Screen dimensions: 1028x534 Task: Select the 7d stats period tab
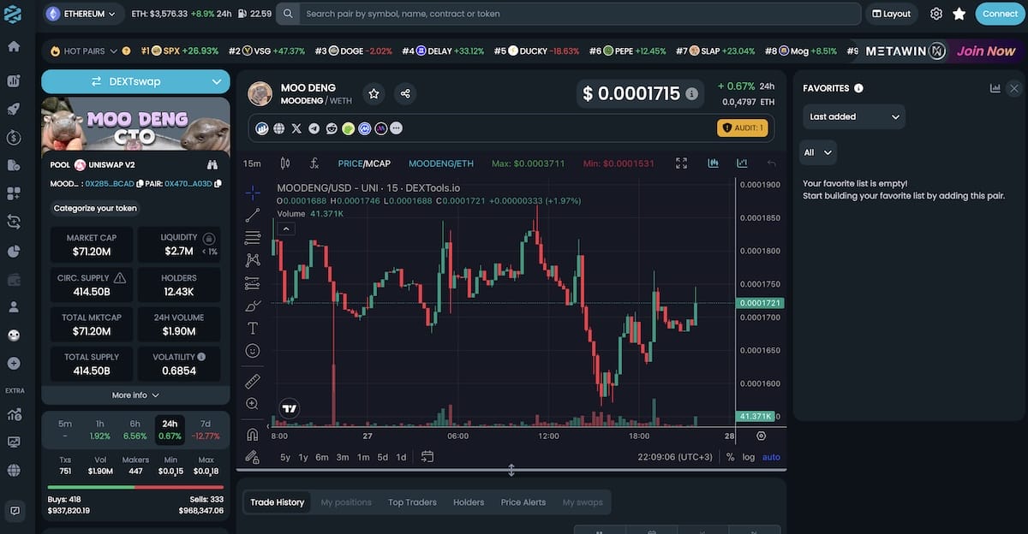206,430
